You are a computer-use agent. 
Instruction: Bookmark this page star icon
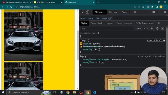pos(143,7)
